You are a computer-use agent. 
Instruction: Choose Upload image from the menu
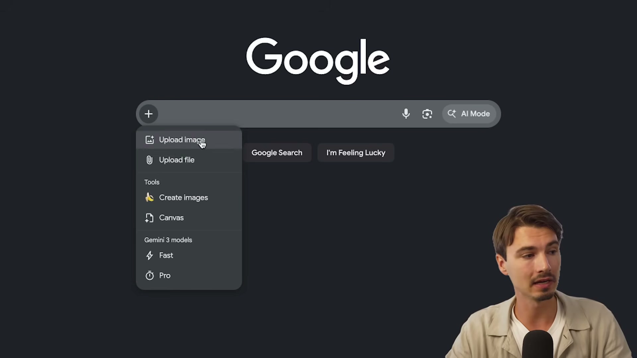[189, 140]
